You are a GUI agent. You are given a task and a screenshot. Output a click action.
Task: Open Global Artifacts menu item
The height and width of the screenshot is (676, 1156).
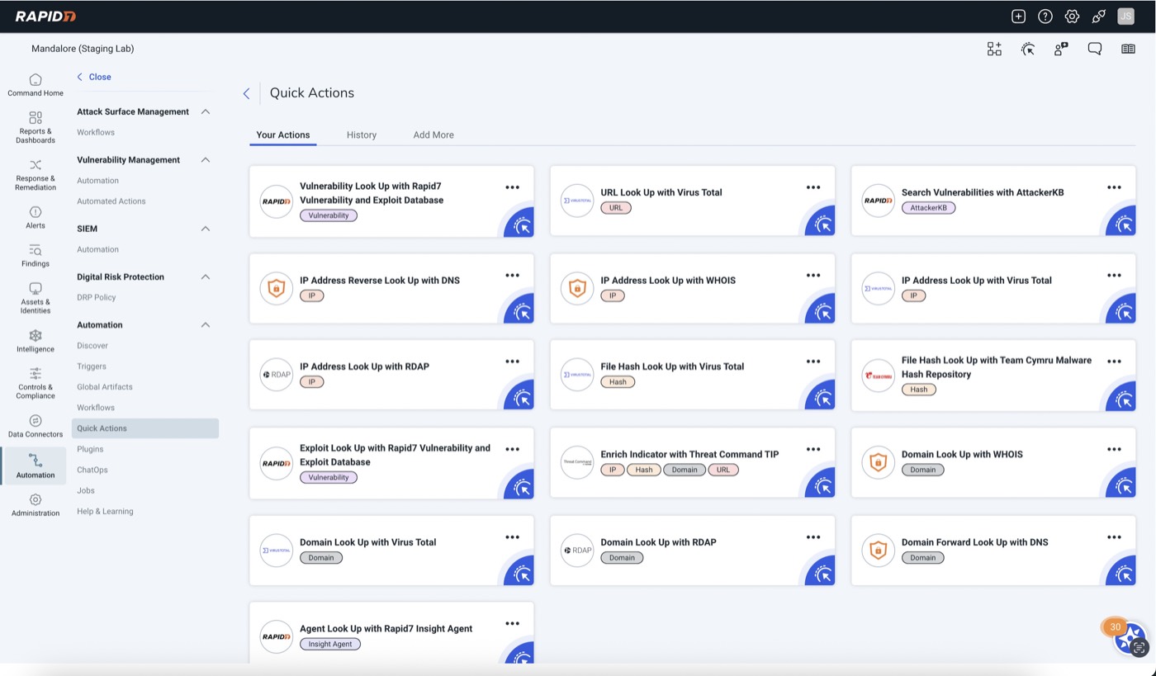[x=105, y=387]
